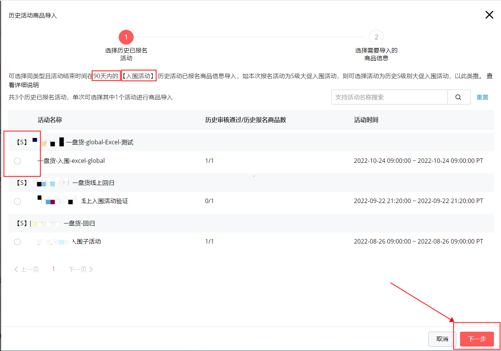The image size is (501, 351).
Task: Click the dialog title 历史活动商品导入
Action: tap(33, 16)
